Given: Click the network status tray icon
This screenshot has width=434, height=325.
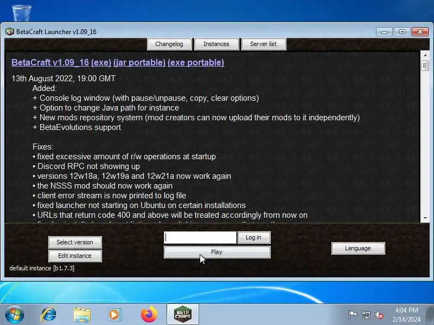Looking at the screenshot, I should pos(366,315).
